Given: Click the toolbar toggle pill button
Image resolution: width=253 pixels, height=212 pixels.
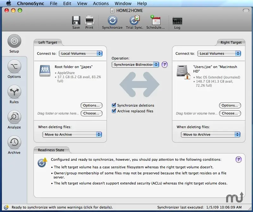Looking at the screenshot, I should 246,10.
